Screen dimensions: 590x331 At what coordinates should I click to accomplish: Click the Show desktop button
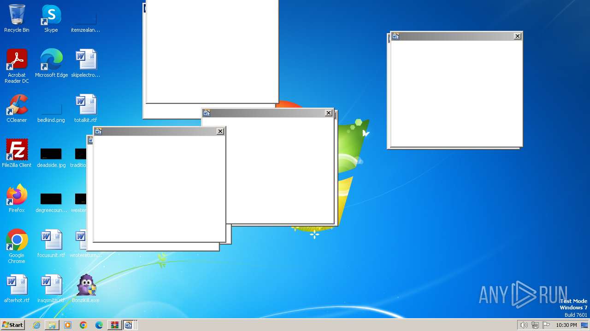585,325
